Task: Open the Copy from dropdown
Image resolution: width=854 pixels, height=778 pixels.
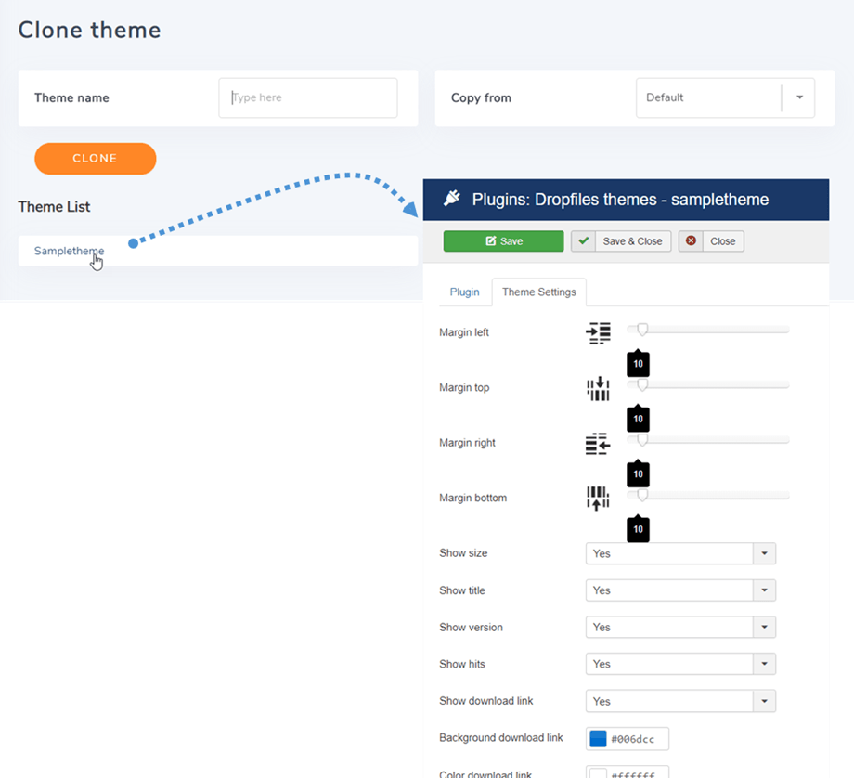Action: pos(798,97)
